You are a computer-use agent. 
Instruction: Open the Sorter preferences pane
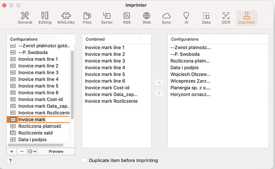point(107,18)
